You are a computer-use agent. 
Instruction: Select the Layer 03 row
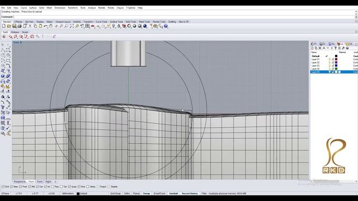tap(334, 66)
